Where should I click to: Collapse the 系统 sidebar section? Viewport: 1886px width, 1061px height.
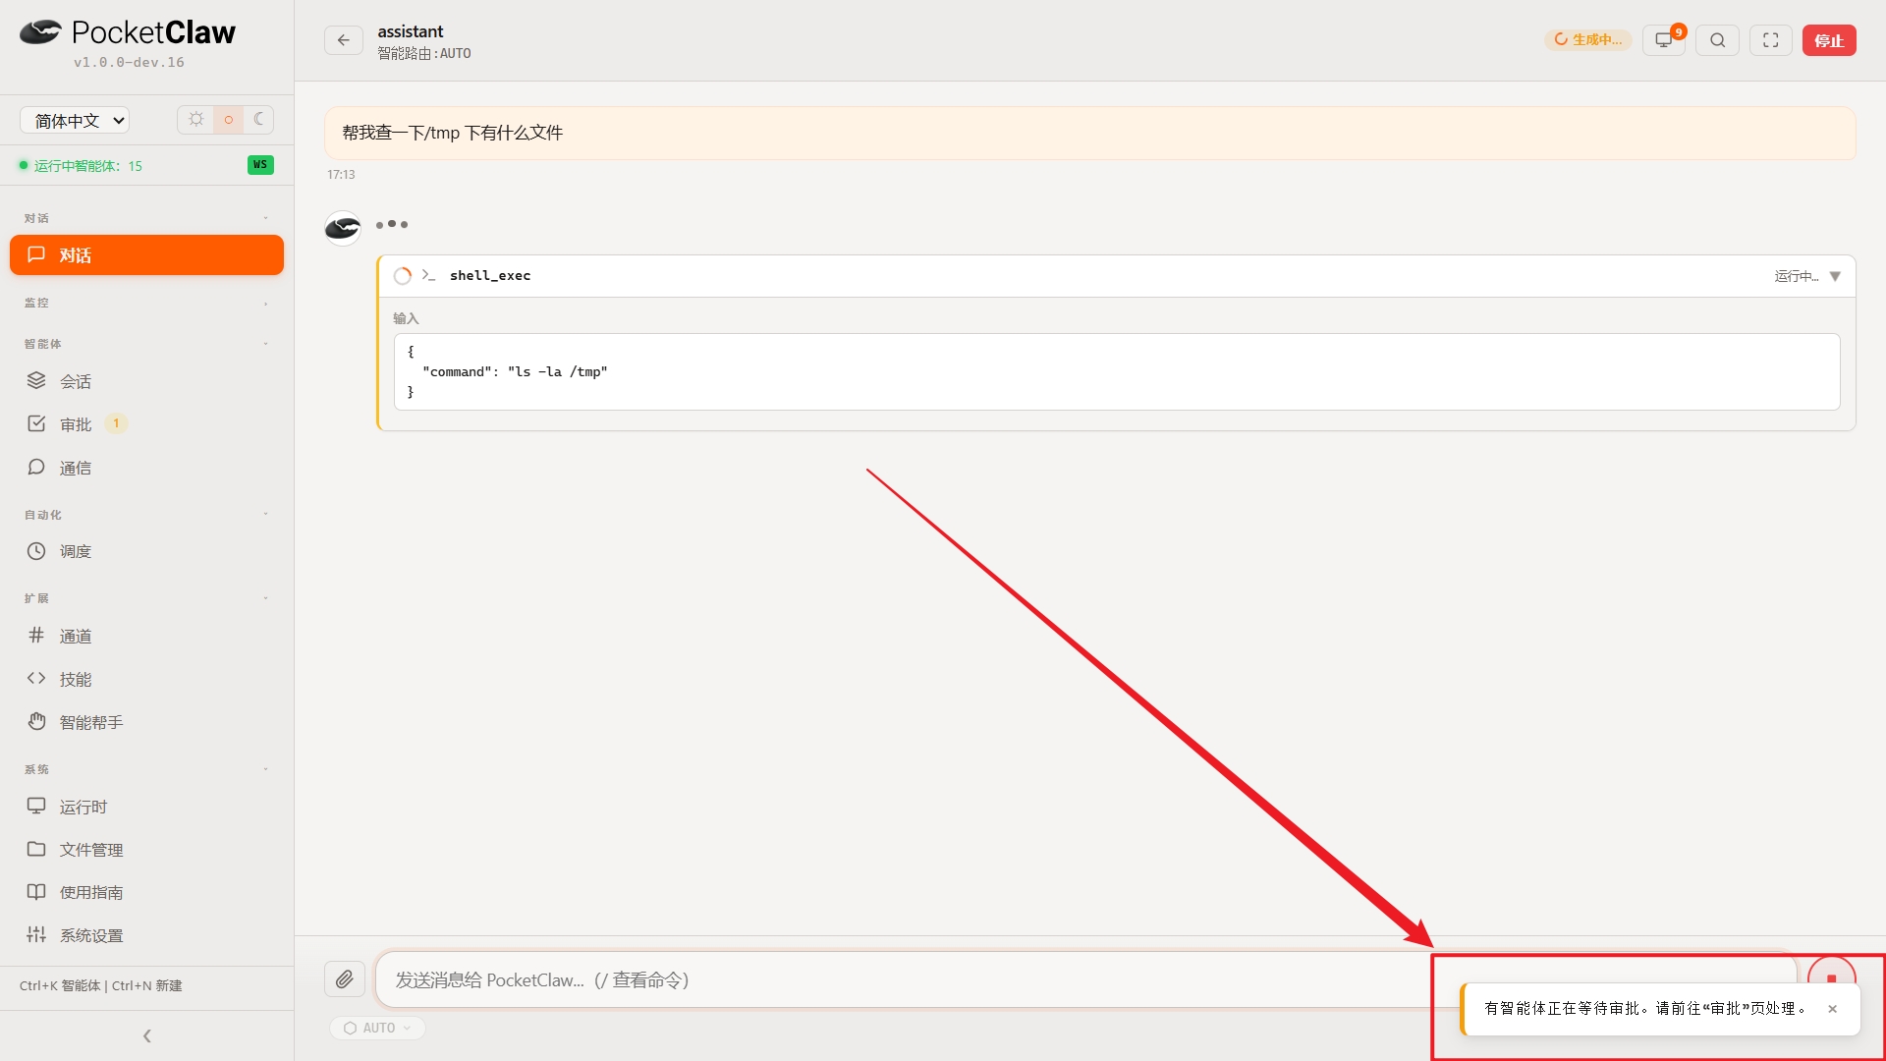coord(146,769)
